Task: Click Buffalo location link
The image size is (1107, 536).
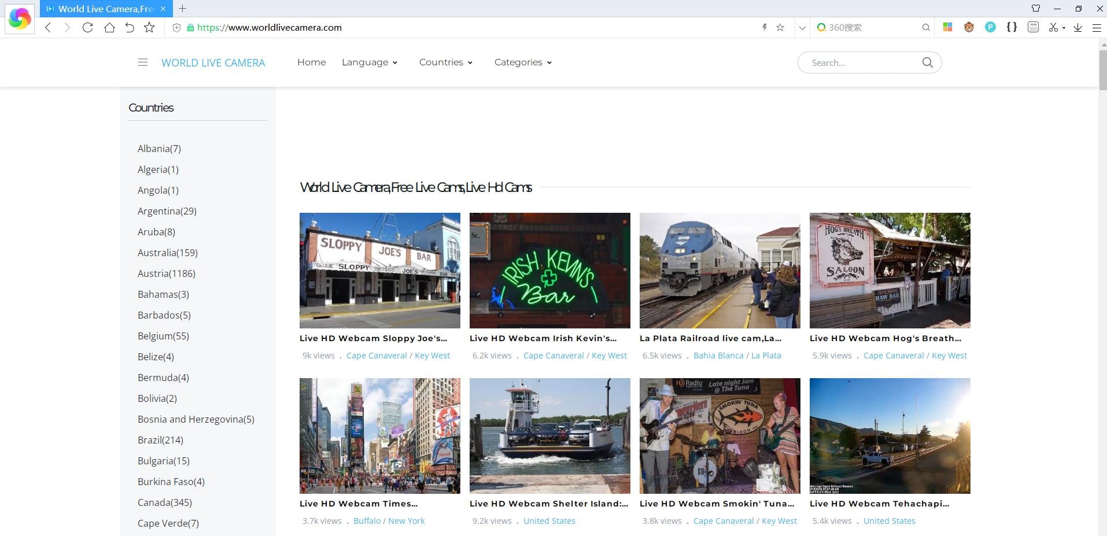Action: click(367, 521)
